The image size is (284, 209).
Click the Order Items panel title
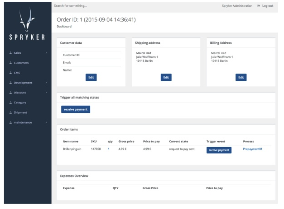coord(69,130)
